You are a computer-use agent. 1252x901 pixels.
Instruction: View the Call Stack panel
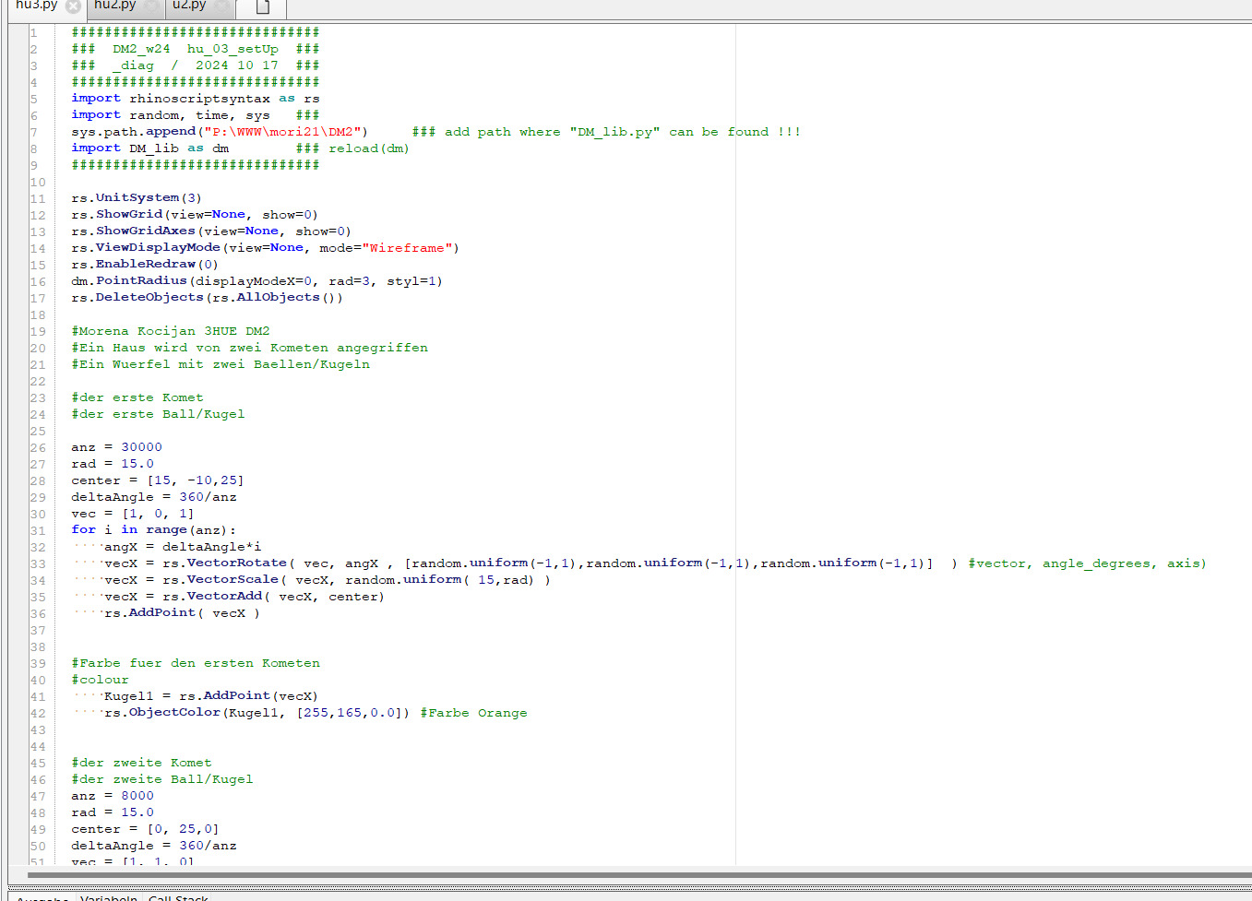tap(177, 896)
